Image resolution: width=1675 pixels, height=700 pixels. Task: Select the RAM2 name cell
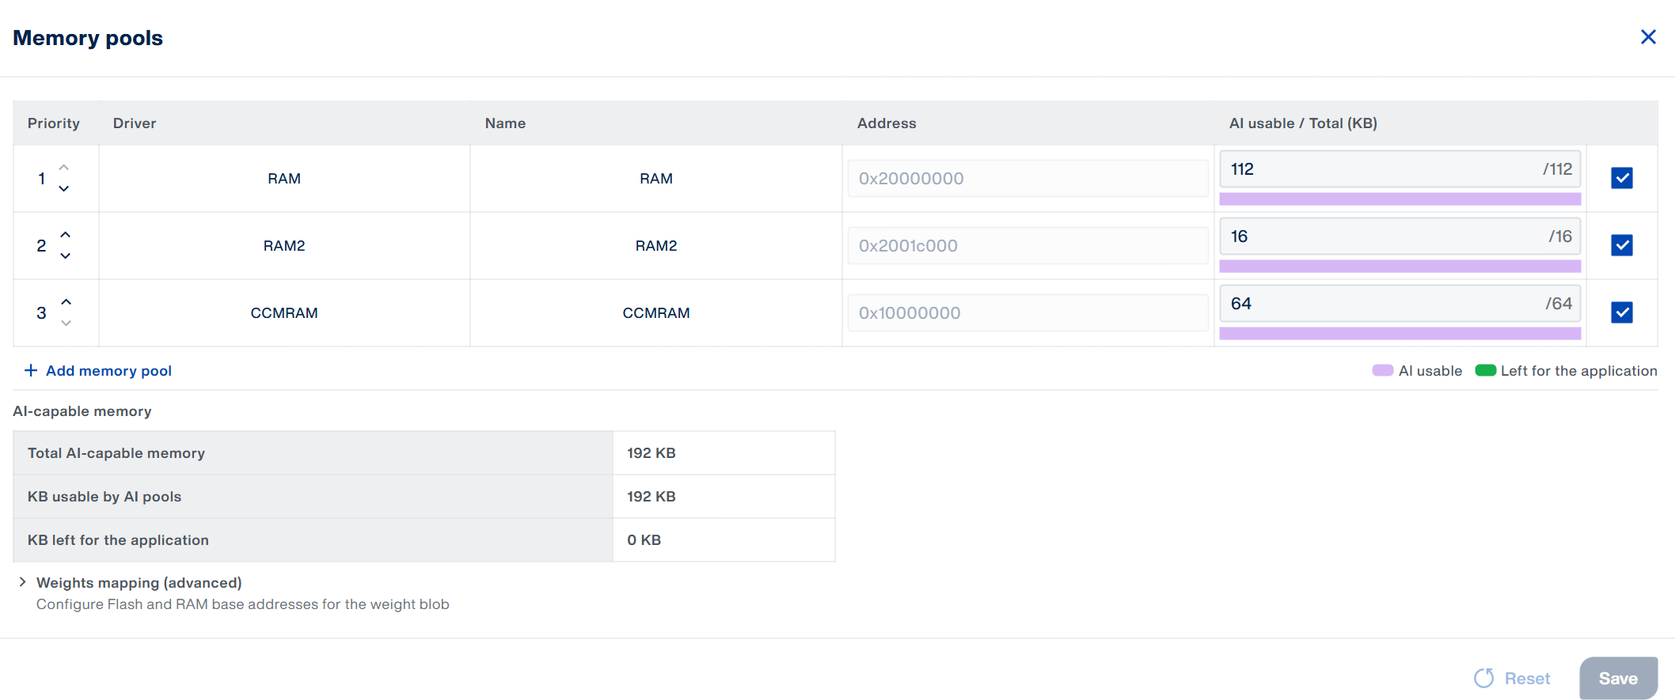coord(656,246)
